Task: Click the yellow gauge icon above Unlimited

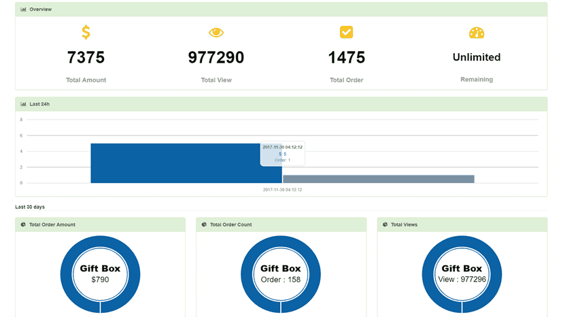Action: coord(477,33)
